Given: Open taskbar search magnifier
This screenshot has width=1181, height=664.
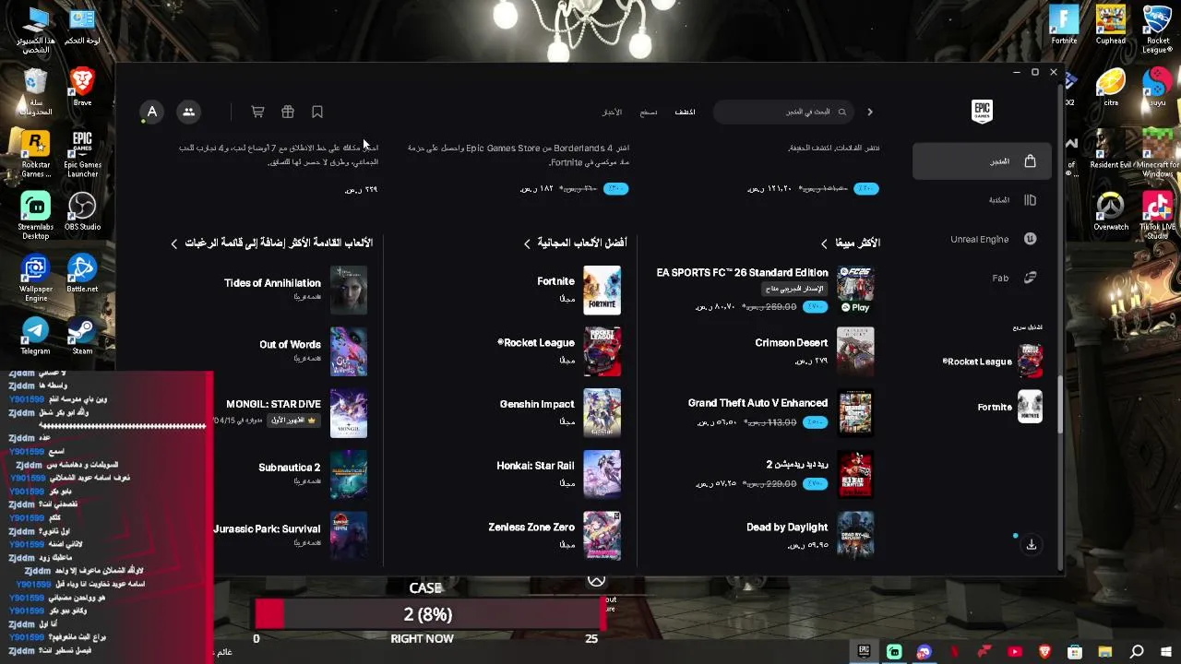Looking at the screenshot, I should tap(1137, 652).
